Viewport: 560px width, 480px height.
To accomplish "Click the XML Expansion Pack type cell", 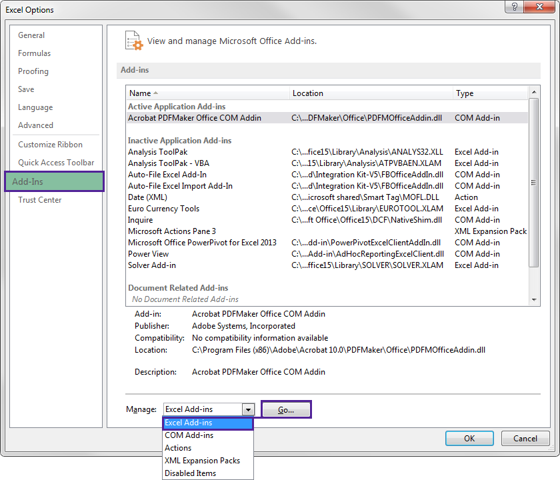I will pos(491,231).
